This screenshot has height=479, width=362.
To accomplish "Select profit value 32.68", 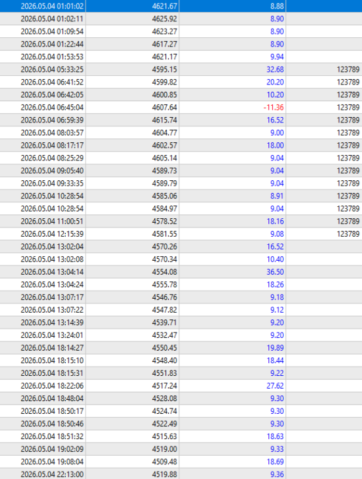I will click(x=275, y=70).
